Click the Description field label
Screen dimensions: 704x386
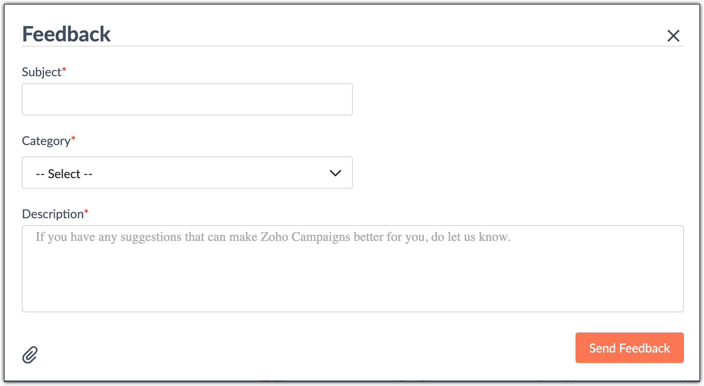[x=53, y=214]
